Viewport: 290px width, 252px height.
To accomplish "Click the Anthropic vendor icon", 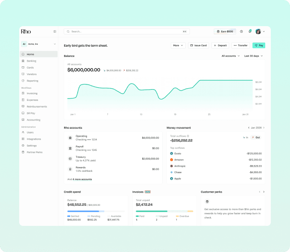I will tap(172, 166).
